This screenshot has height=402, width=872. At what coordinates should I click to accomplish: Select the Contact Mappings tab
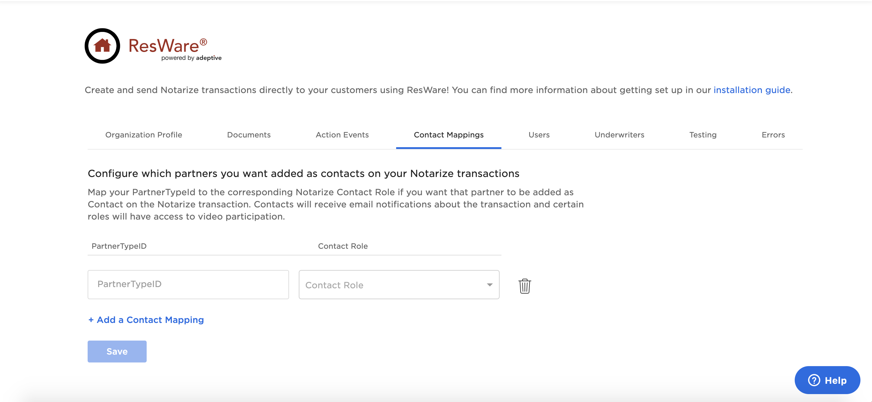tap(448, 135)
